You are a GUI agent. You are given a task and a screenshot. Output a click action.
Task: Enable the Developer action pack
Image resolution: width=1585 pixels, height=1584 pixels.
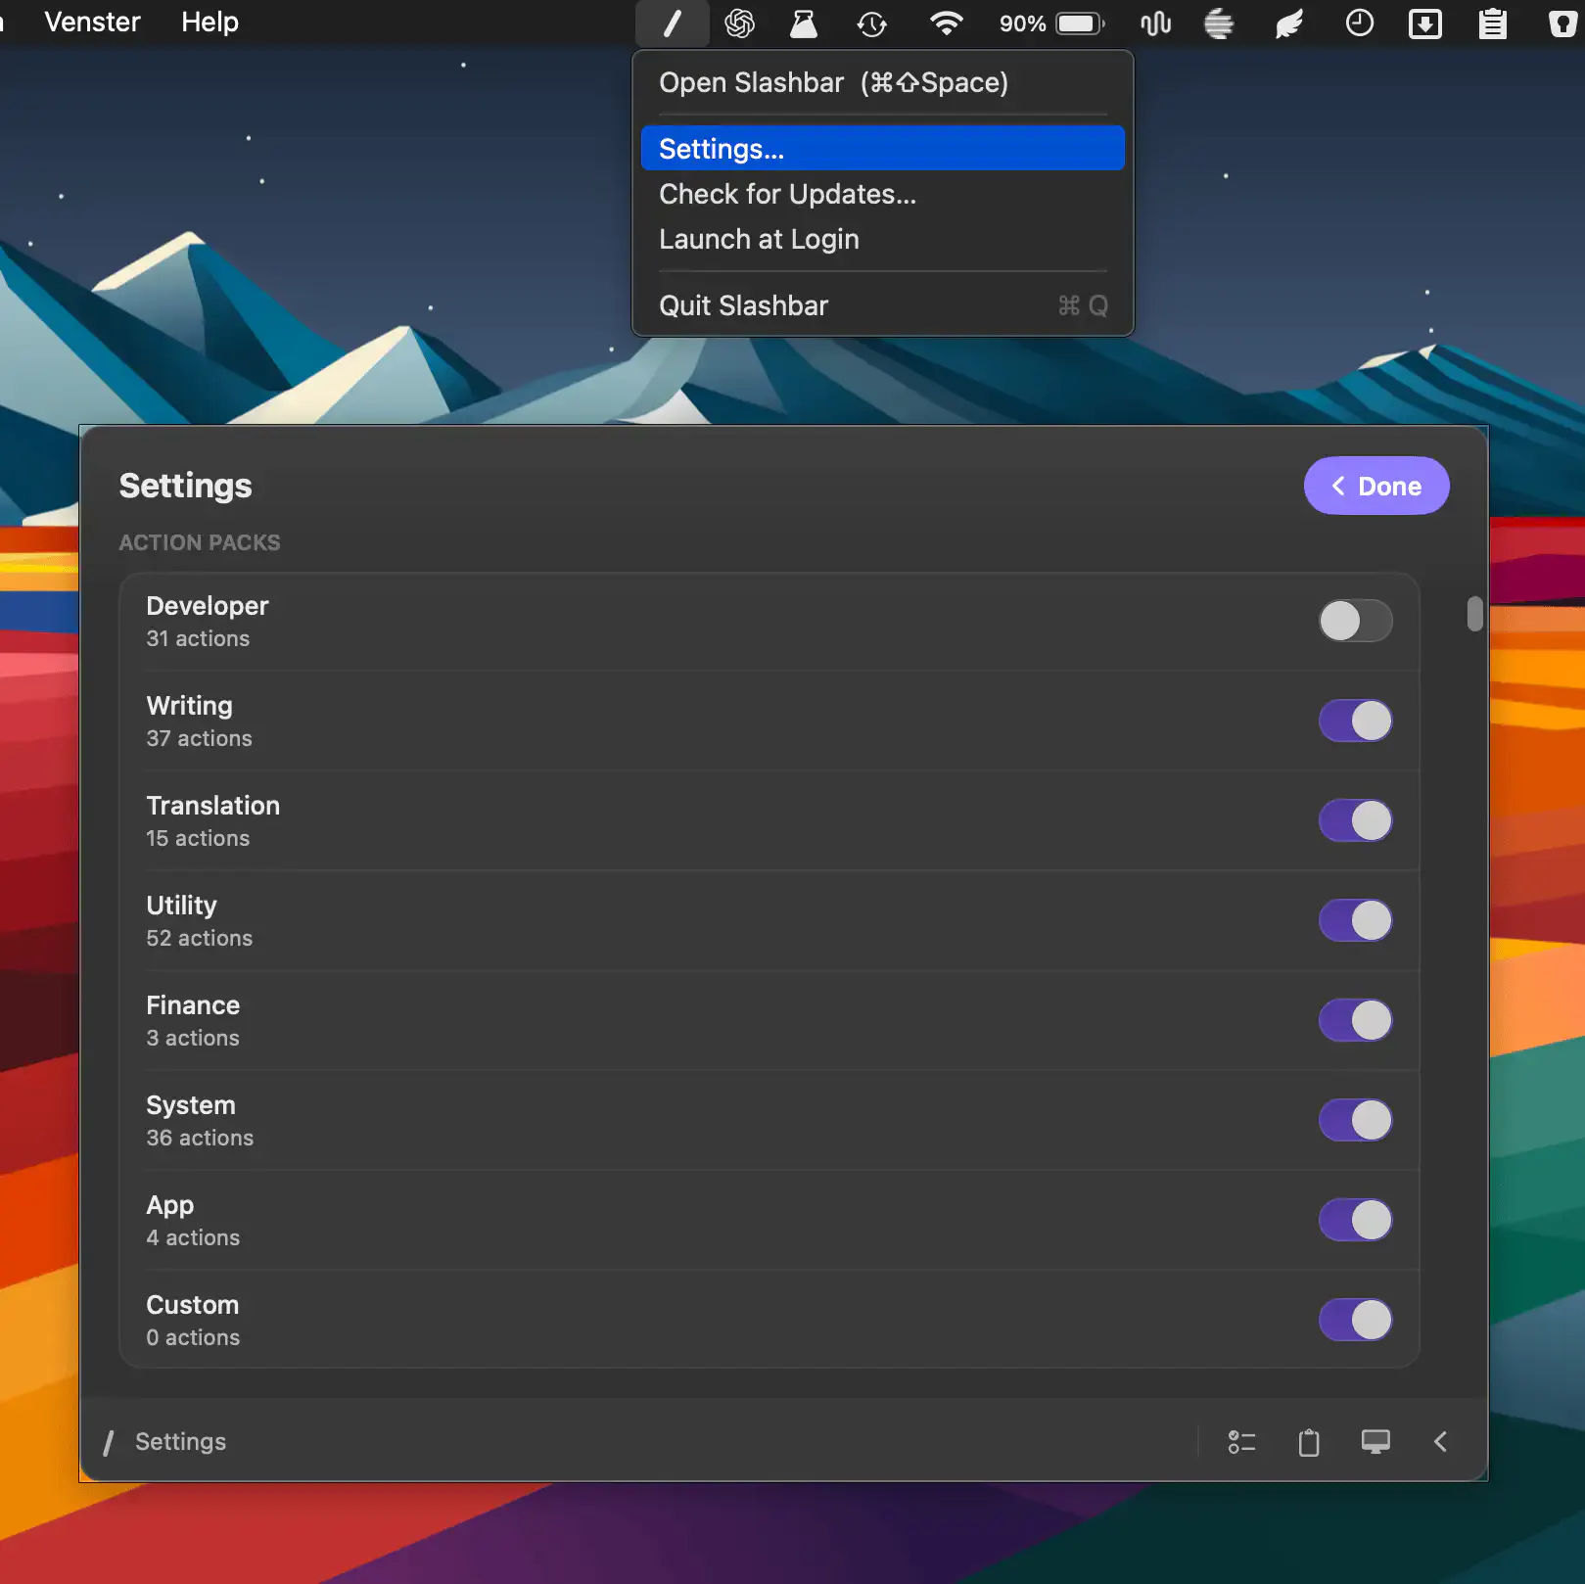point(1355,621)
